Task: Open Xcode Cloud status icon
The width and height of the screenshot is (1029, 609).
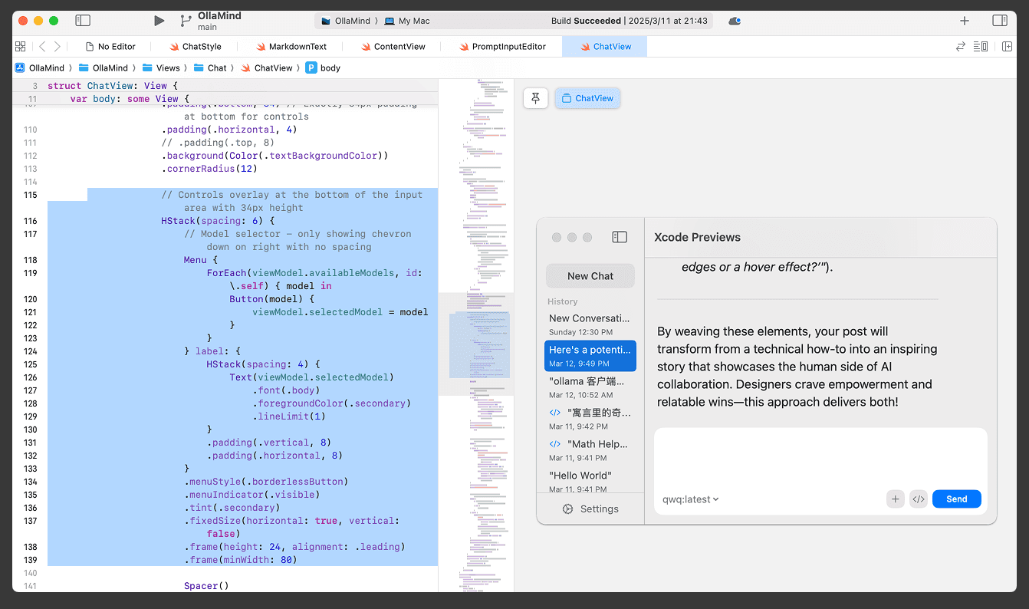Action: [x=735, y=21]
